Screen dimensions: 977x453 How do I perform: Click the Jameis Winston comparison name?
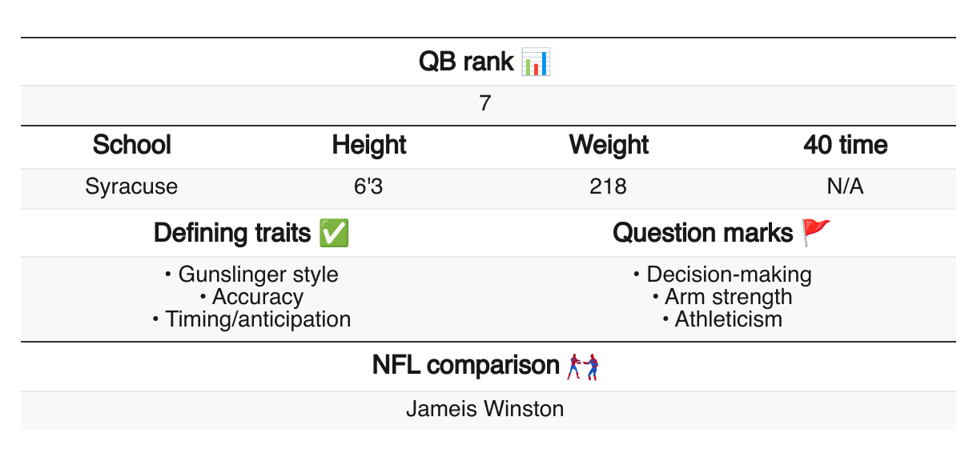click(x=485, y=409)
